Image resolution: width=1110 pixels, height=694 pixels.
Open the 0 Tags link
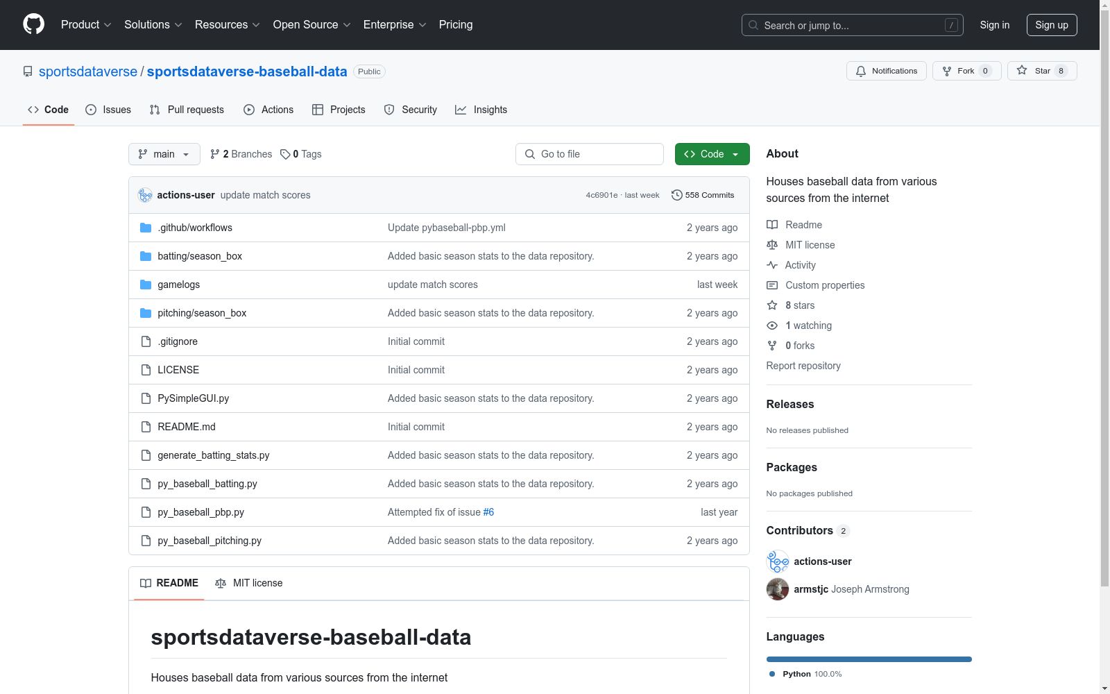(301, 154)
